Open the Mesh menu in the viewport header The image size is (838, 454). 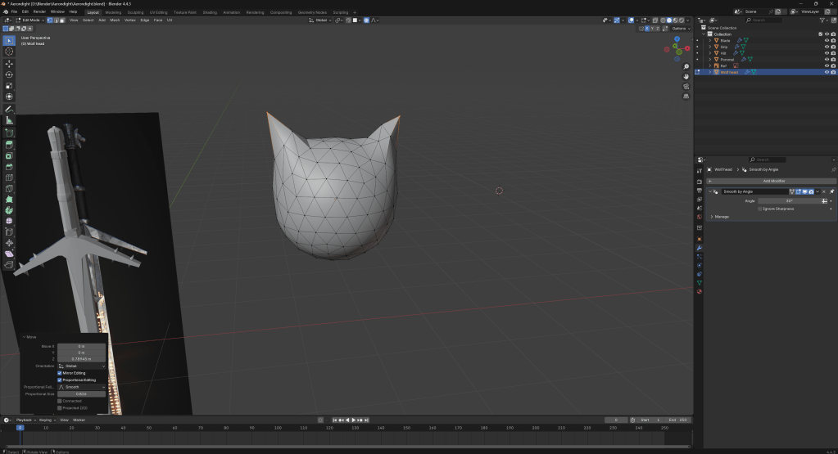[x=115, y=20]
